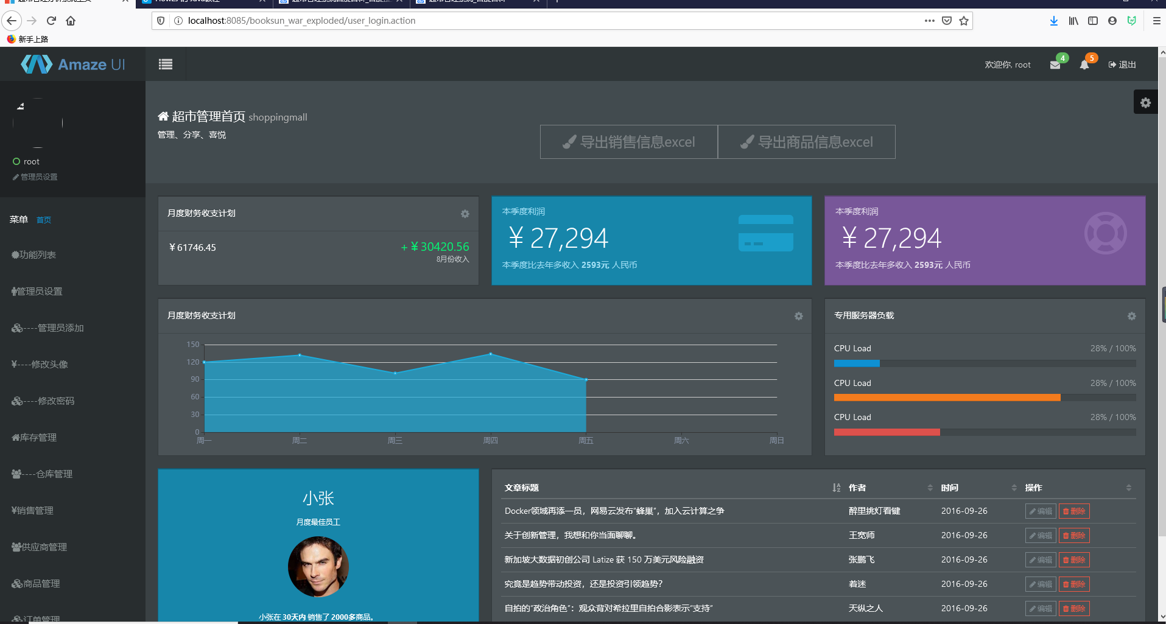
Task: Click 编辑 for the Docker article row
Action: [1041, 511]
